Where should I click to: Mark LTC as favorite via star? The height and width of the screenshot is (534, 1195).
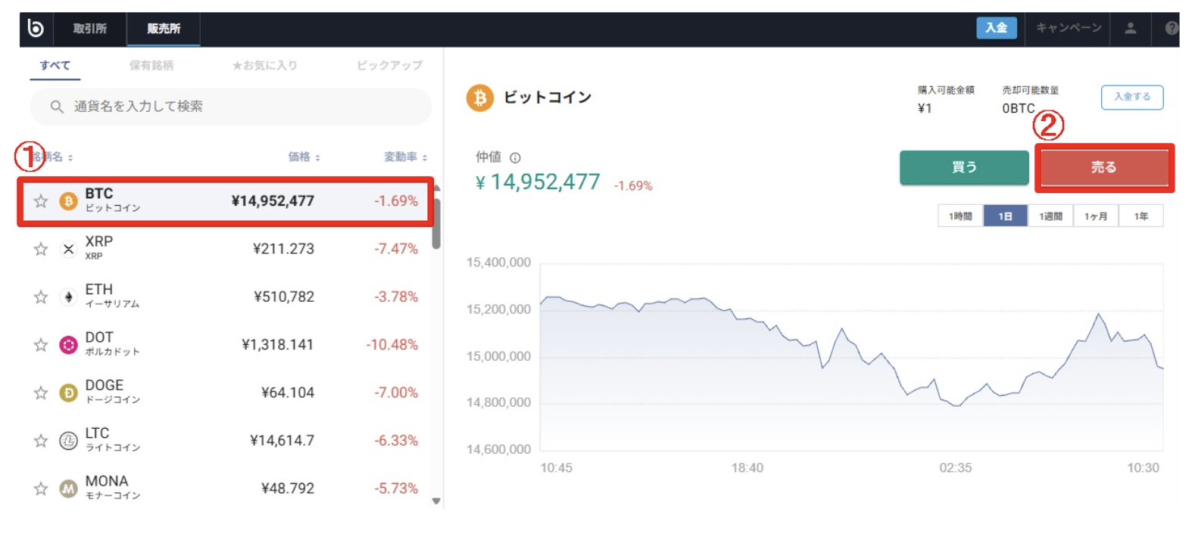[x=42, y=439]
